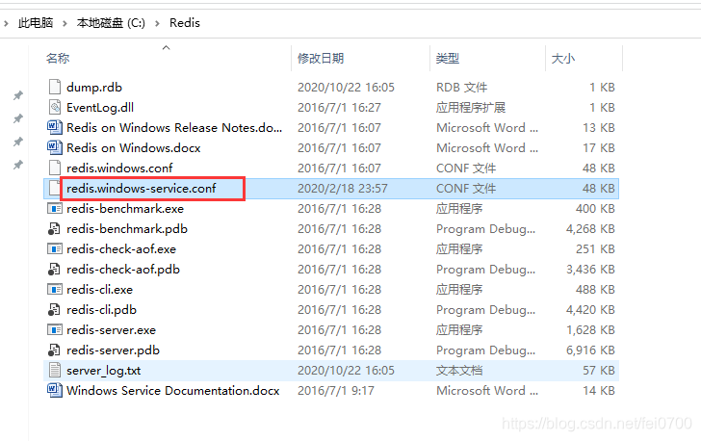
Task: Click the 4,420 KB size value
Action: [x=590, y=309]
